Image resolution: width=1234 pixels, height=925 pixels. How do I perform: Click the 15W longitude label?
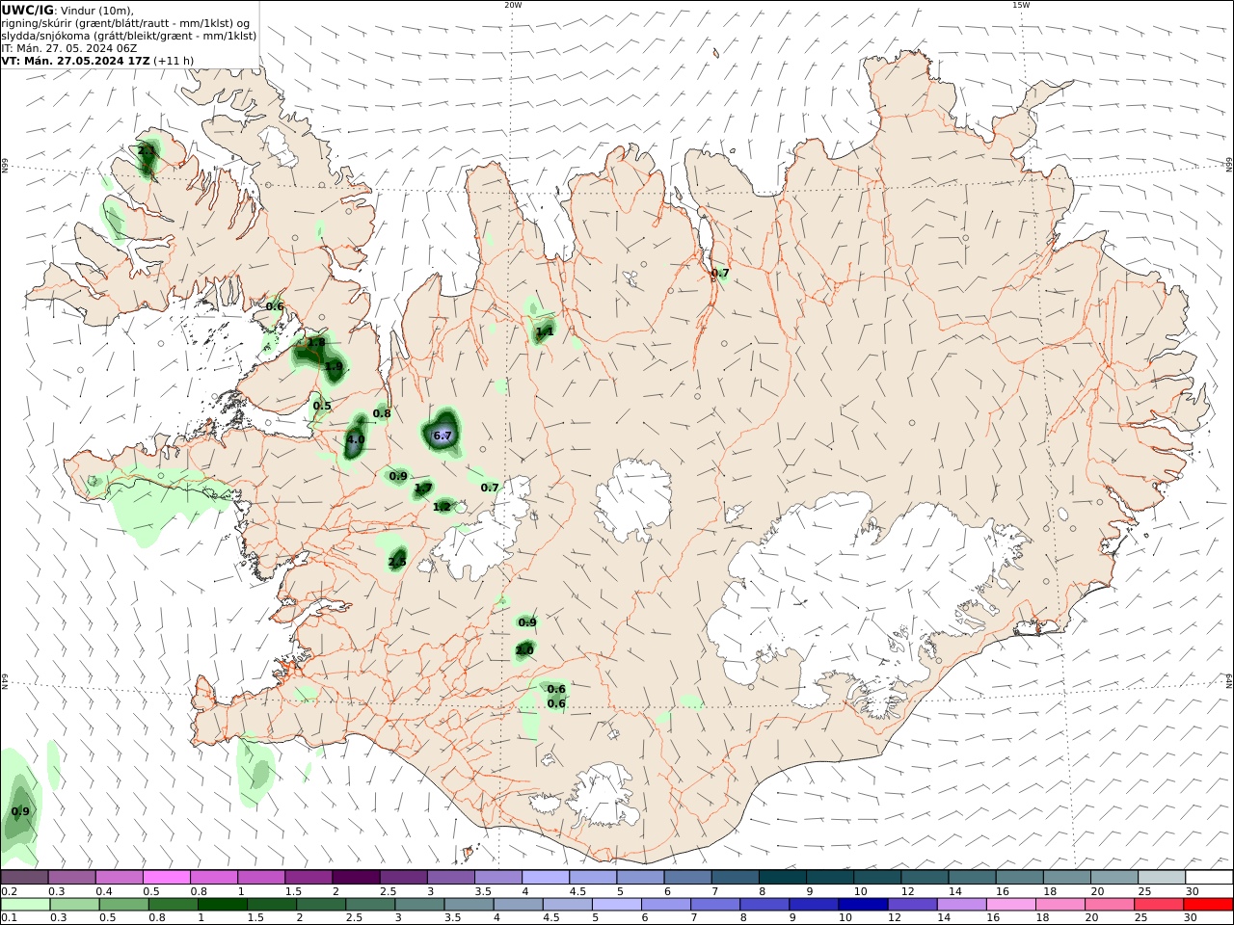click(x=1021, y=5)
